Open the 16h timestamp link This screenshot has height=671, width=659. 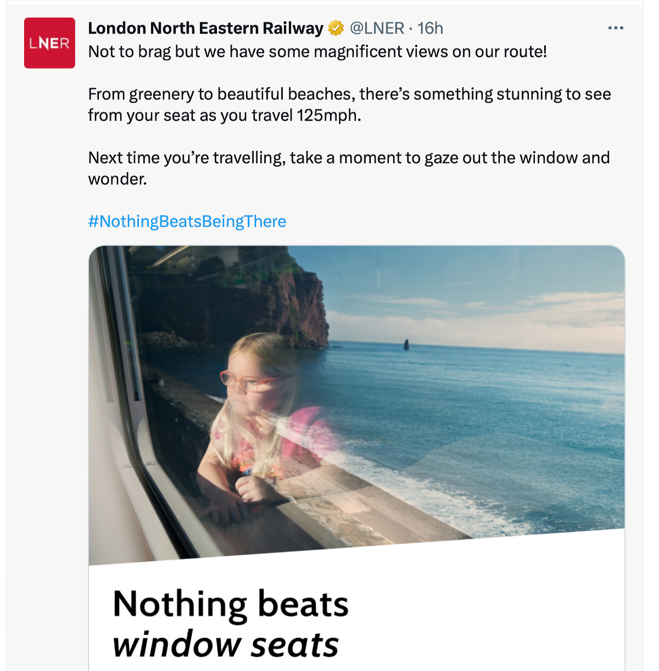430,28
